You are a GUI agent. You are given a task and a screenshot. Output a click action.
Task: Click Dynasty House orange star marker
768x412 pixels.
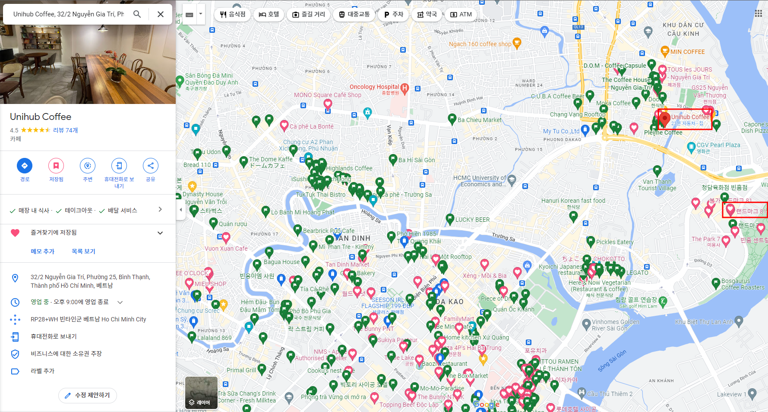point(192,186)
